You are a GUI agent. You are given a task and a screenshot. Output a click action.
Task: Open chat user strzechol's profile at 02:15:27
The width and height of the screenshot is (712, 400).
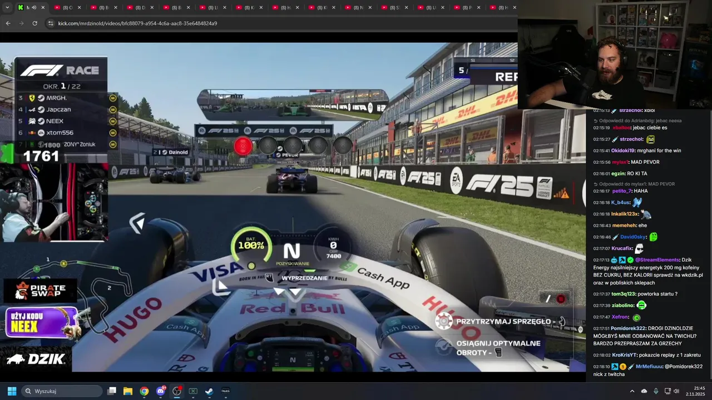click(x=631, y=139)
